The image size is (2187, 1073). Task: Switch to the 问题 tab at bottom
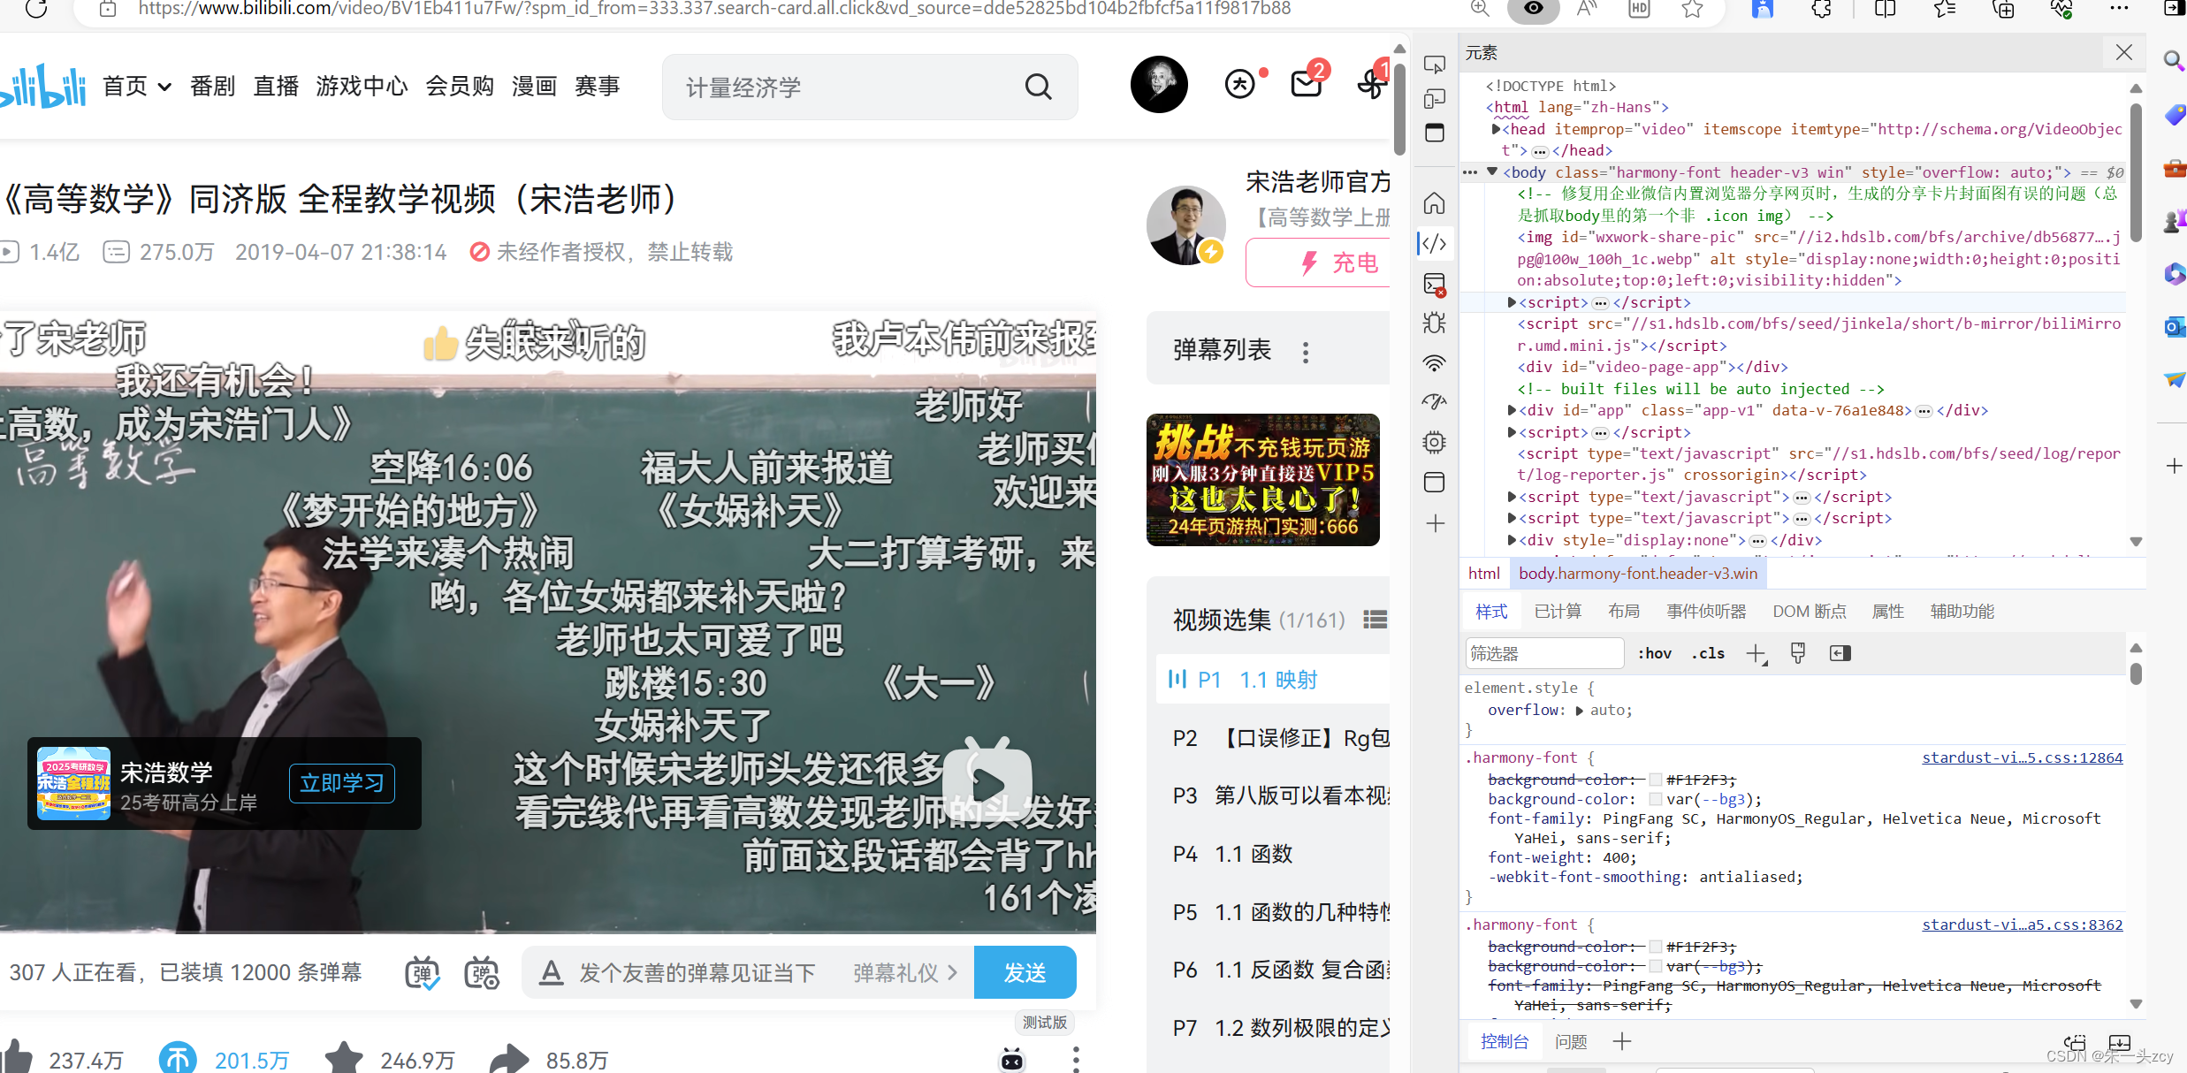click(x=1571, y=1041)
